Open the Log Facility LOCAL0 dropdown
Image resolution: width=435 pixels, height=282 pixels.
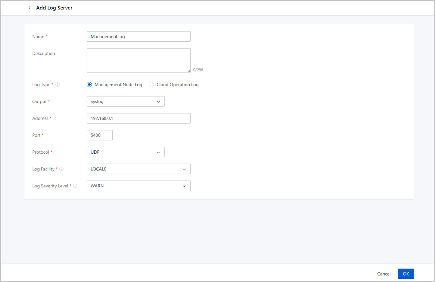pyautogui.click(x=138, y=169)
